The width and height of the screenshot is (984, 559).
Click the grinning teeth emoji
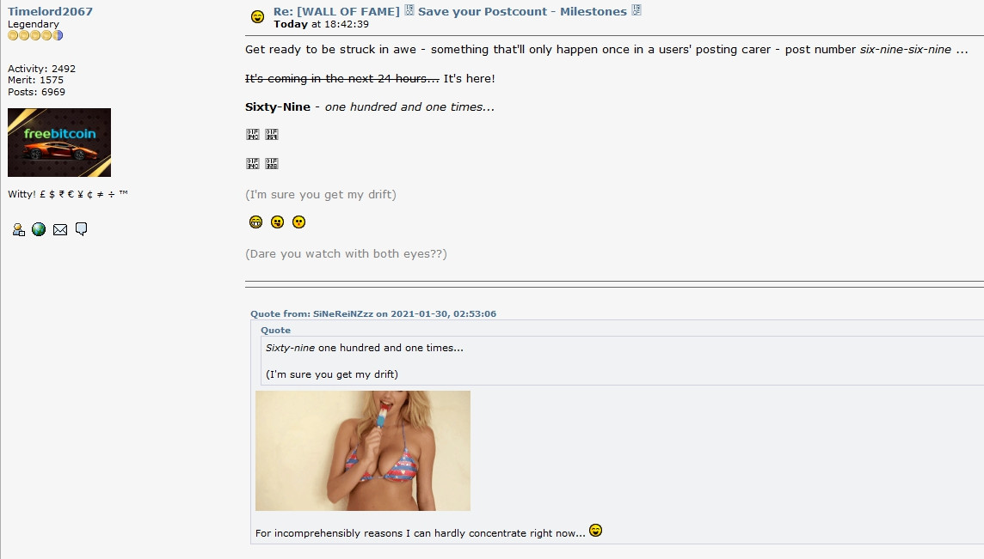[255, 222]
